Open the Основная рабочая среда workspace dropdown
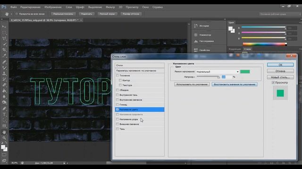 [x=280, y=14]
